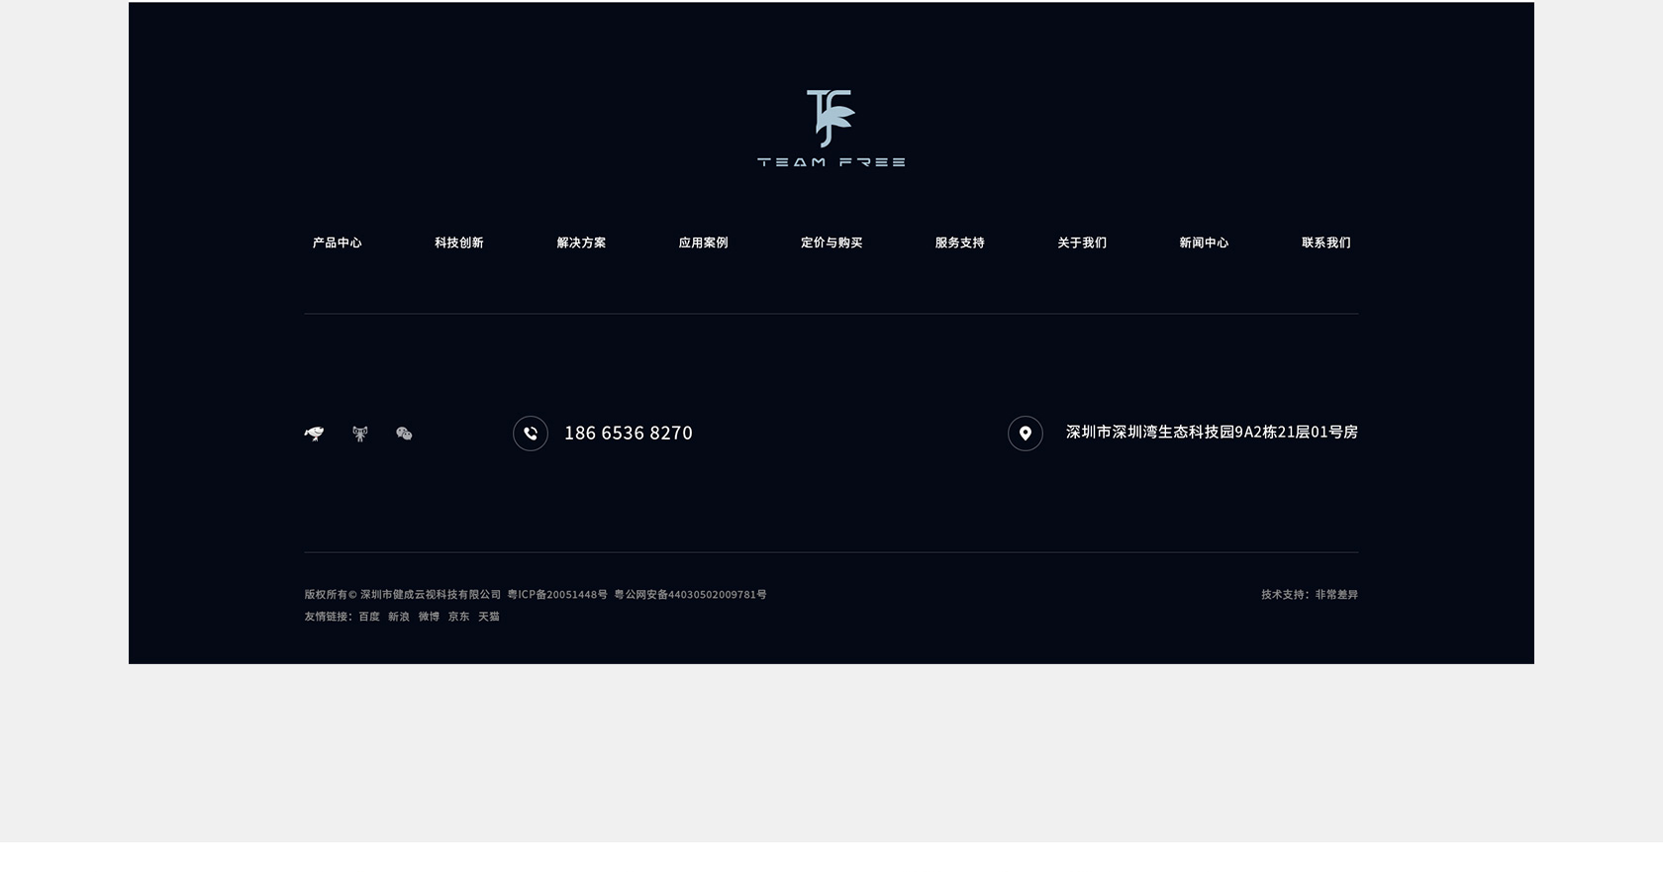Click the address 深圳市深圳湾生态科技园9A2栋21层01号房
This screenshot has height=872, width=1663.
pos(1212,432)
